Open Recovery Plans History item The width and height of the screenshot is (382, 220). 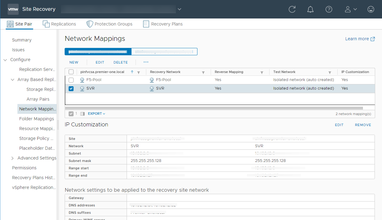34,178
